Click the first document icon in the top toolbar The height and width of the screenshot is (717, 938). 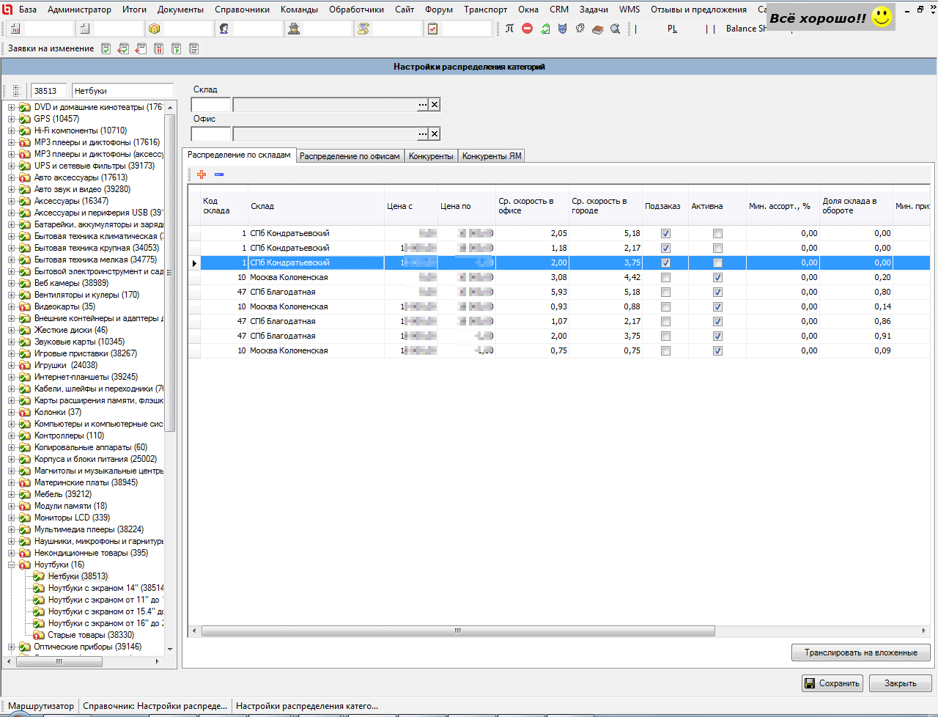pyautogui.click(x=15, y=29)
